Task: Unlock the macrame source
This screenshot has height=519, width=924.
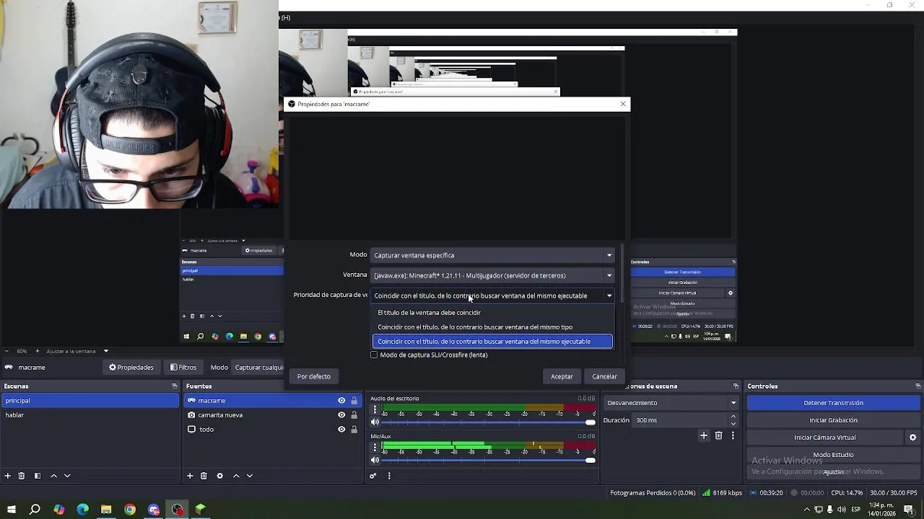Action: (354, 401)
